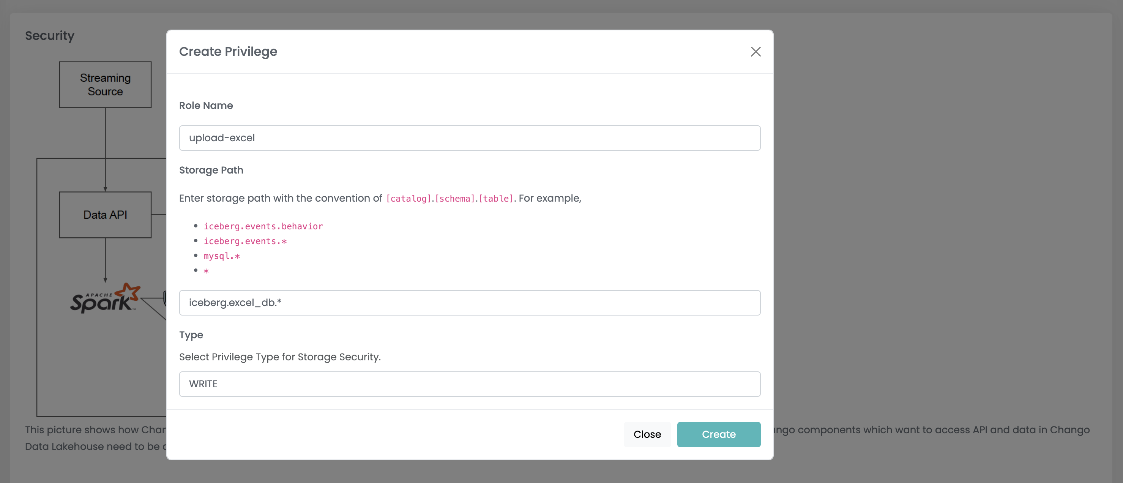Click the Role Name input field
Screen dimensions: 1123x483
[x=470, y=138]
